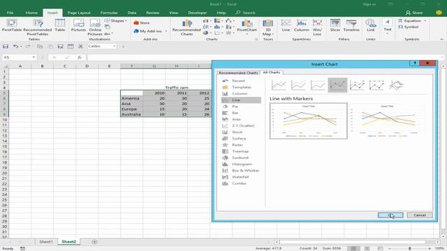
Task: Click the Search box in ribbon
Action: 245,13
